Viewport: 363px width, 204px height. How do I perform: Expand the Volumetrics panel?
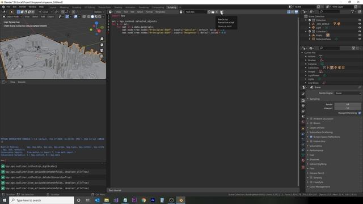[316, 146]
